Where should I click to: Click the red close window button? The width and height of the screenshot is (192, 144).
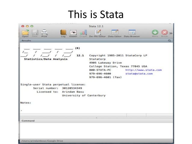[23, 26]
